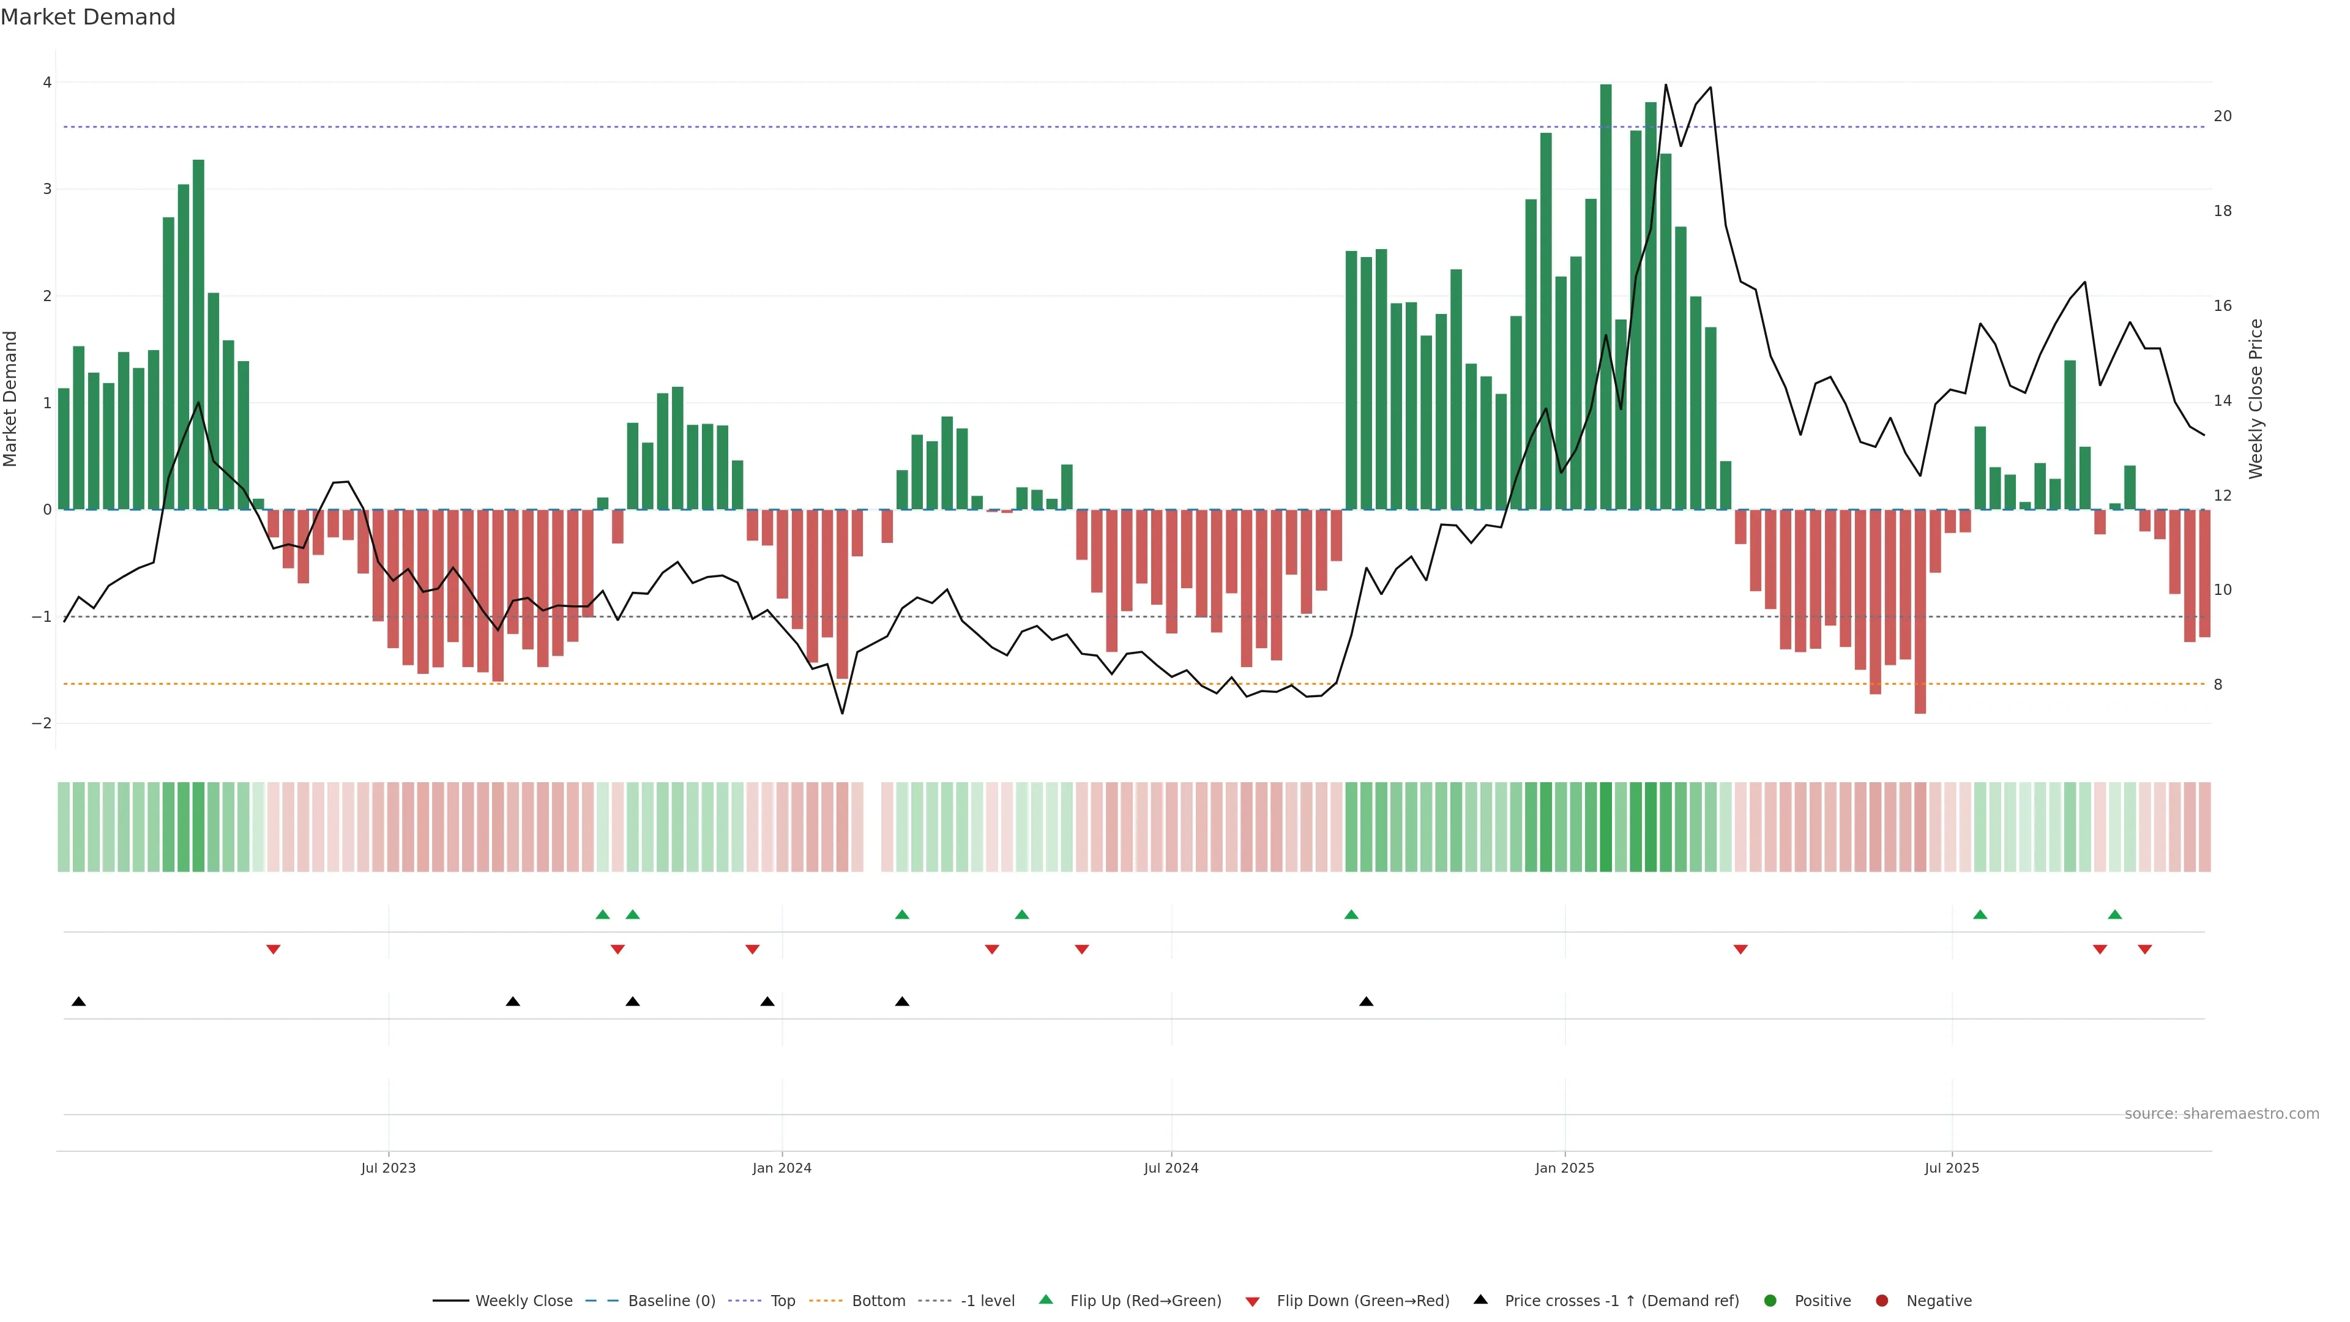Click the green Flip Up legend triangle

[1045, 1299]
